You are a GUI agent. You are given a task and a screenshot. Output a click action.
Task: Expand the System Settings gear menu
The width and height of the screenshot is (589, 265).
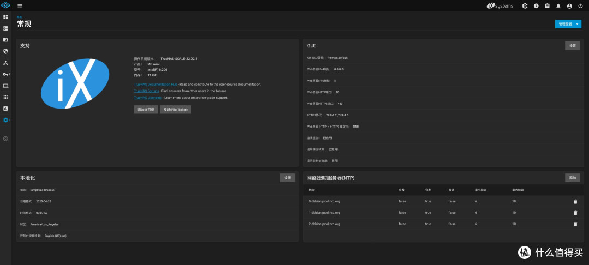[x=5, y=120]
